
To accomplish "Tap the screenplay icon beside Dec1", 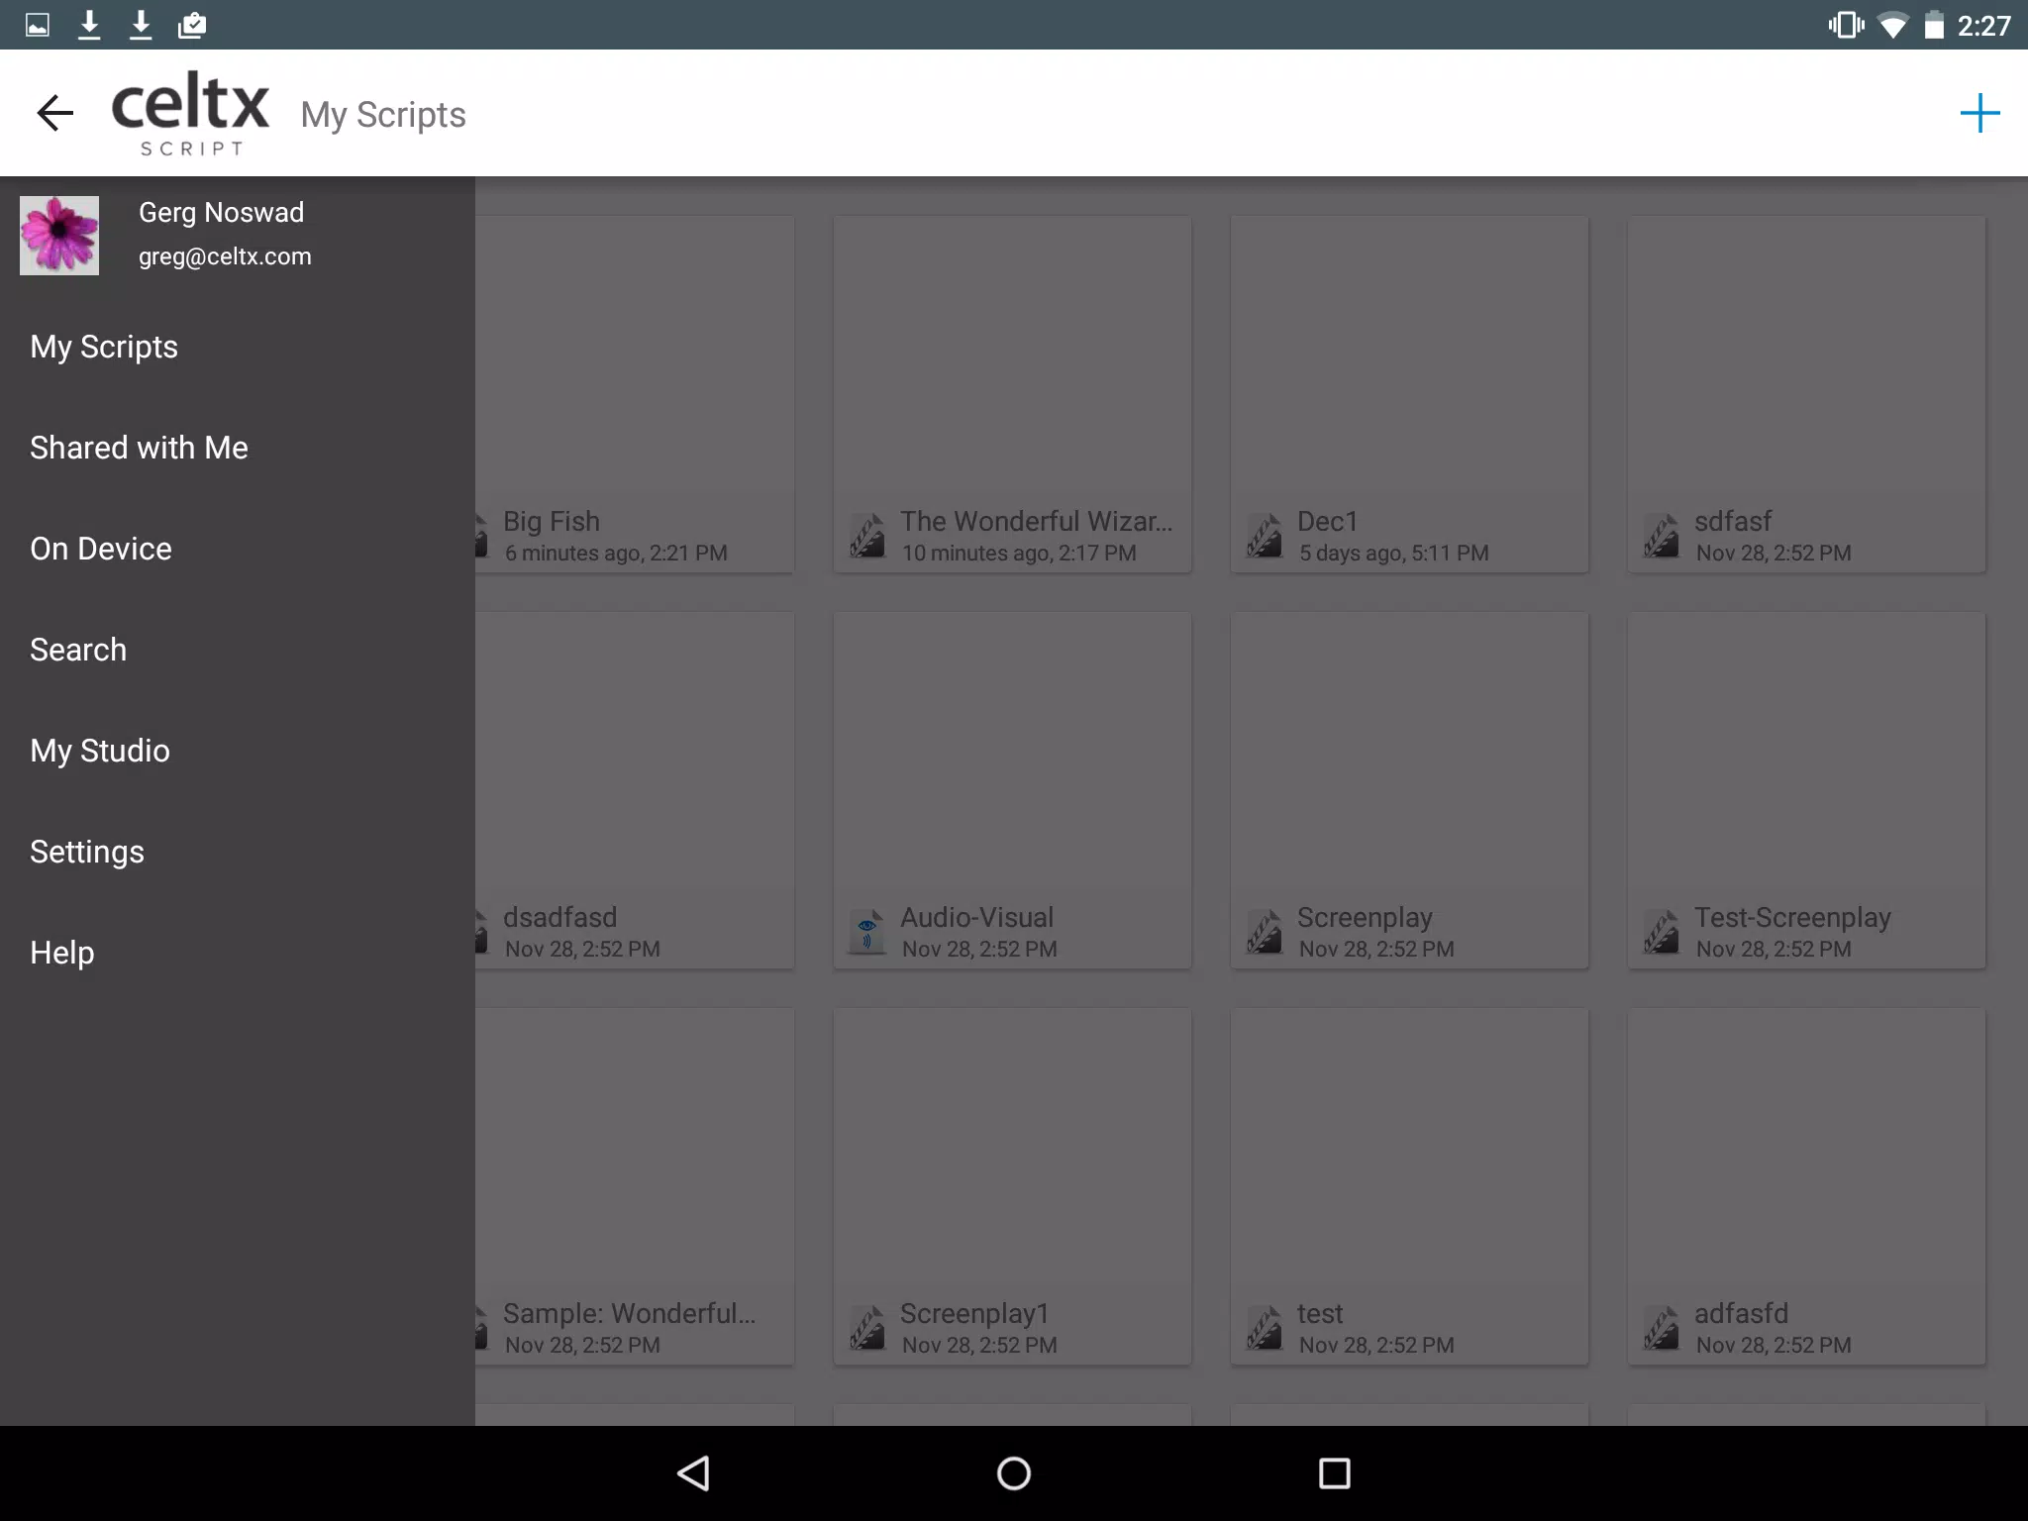I will coord(1265,535).
